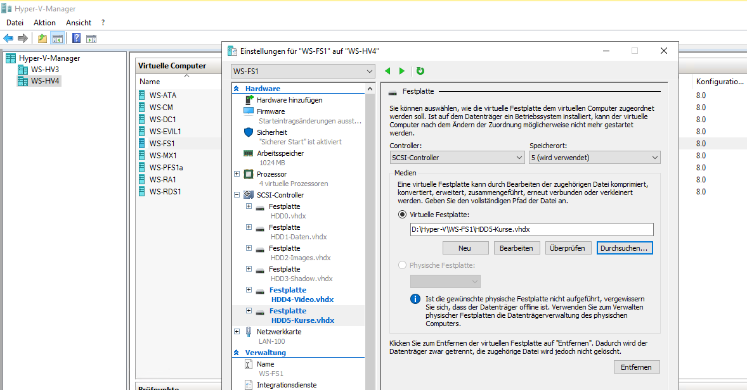Image resolution: width=747 pixels, height=390 pixels.
Task: Click LAN-100 under Netzwerkkarte
Action: [271, 341]
